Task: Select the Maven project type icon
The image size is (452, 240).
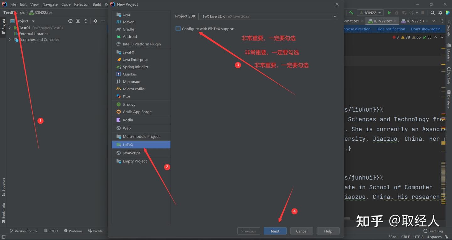Action: click(119, 22)
